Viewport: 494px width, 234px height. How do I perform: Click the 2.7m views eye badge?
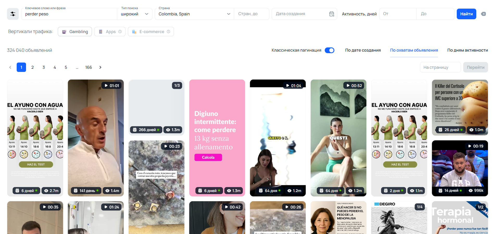click(x=51, y=191)
